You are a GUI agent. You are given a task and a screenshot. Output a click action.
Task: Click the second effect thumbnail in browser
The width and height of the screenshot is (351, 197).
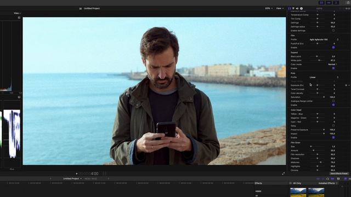(x=316, y=192)
